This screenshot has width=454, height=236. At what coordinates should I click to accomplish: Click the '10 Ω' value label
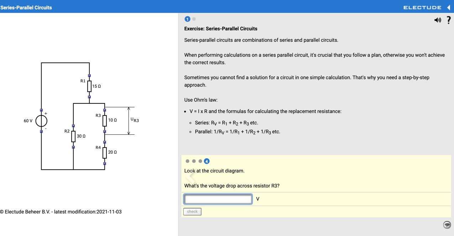click(112, 120)
